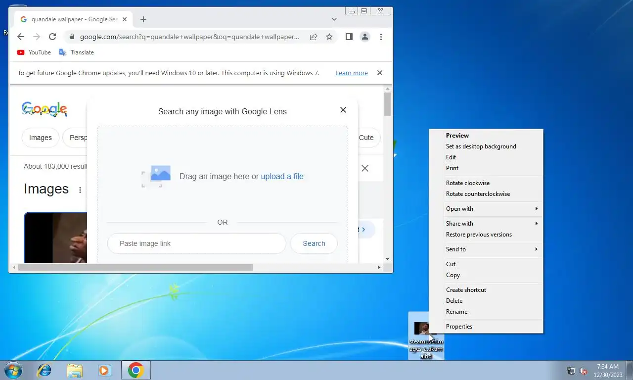This screenshot has height=380, width=633.
Task: Open Images section three-dot options
Action: [x=80, y=190]
